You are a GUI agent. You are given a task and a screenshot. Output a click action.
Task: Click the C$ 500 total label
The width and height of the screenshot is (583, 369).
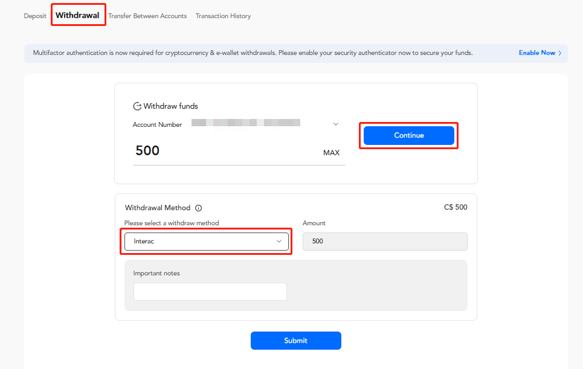455,207
